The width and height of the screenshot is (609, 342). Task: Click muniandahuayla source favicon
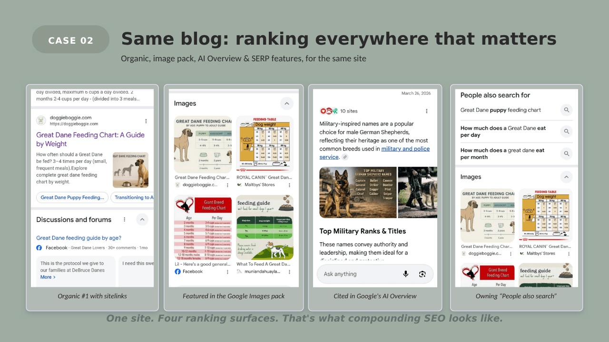(239, 272)
